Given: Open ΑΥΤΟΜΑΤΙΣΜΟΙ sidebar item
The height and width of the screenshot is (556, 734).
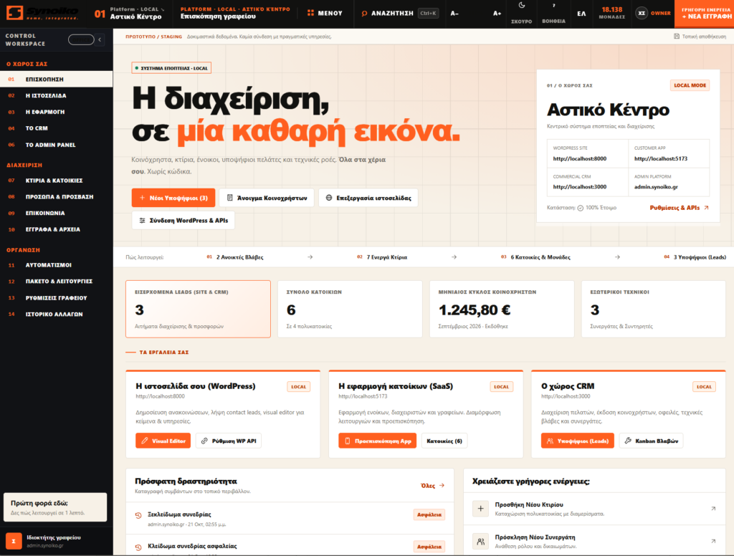Looking at the screenshot, I should 56,265.
